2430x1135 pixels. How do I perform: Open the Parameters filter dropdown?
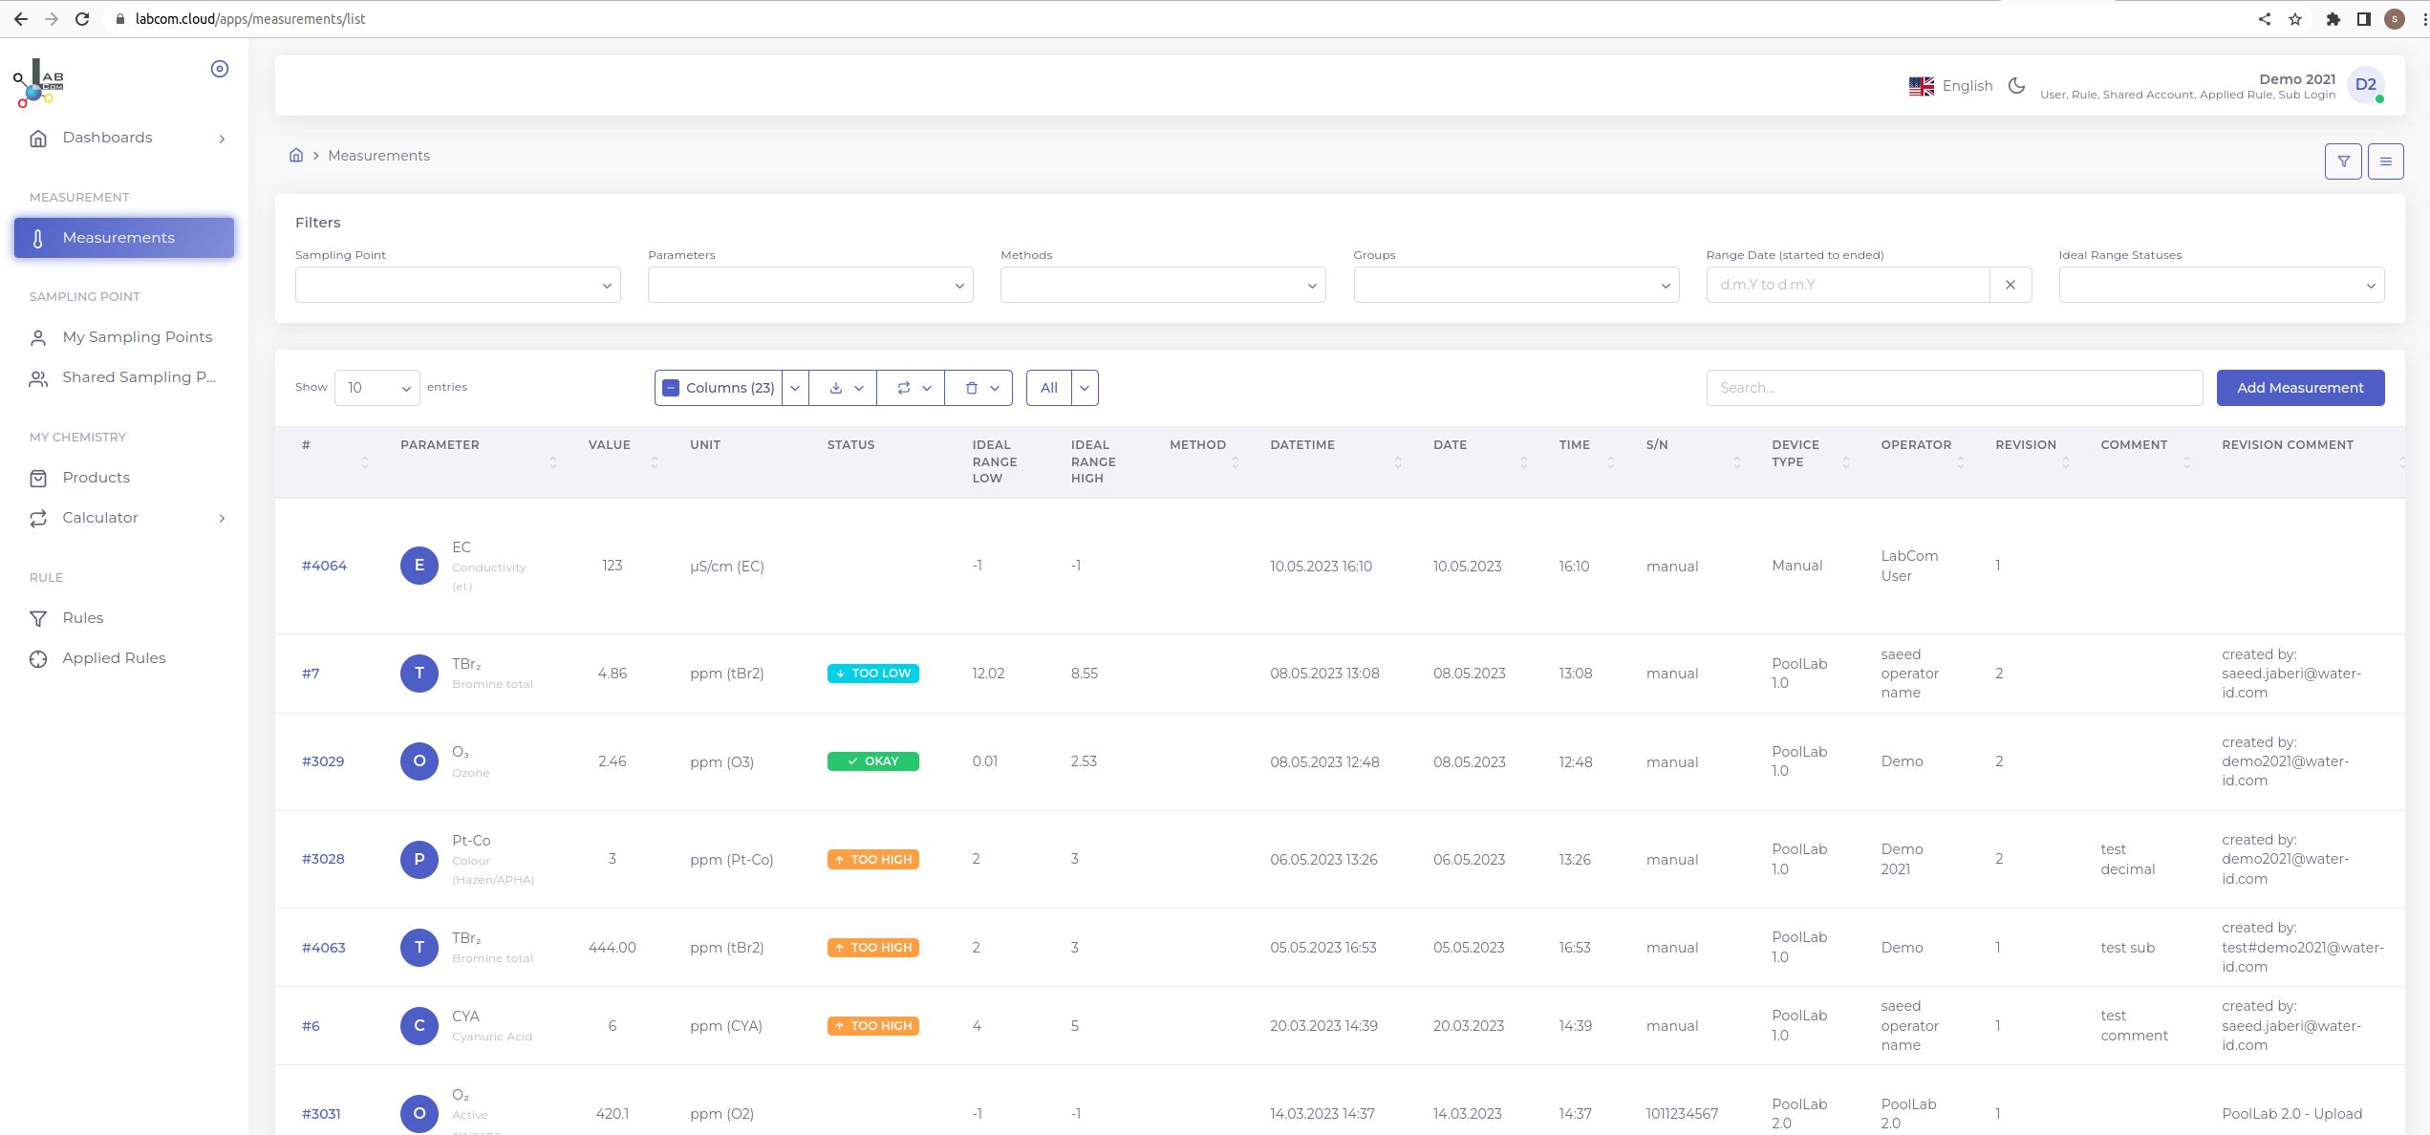tap(810, 285)
